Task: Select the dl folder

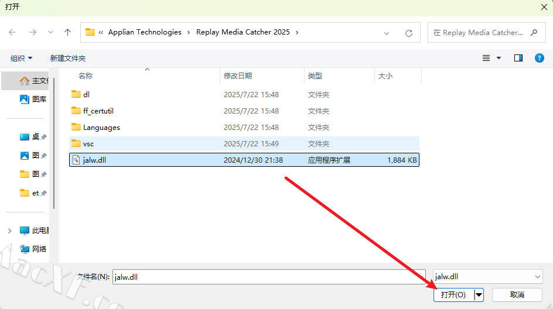Action: tap(244, 94)
